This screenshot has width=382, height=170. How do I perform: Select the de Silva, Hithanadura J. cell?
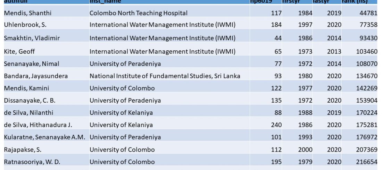coord(38,125)
